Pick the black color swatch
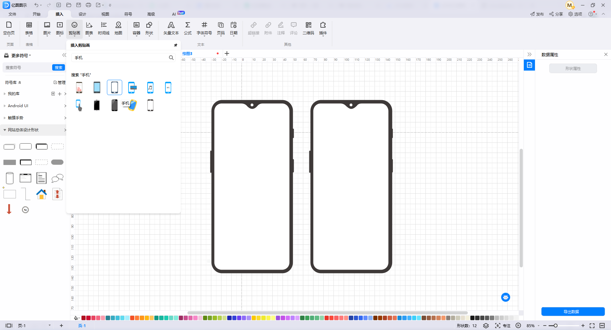The image size is (611, 330). pyautogui.click(x=473, y=318)
